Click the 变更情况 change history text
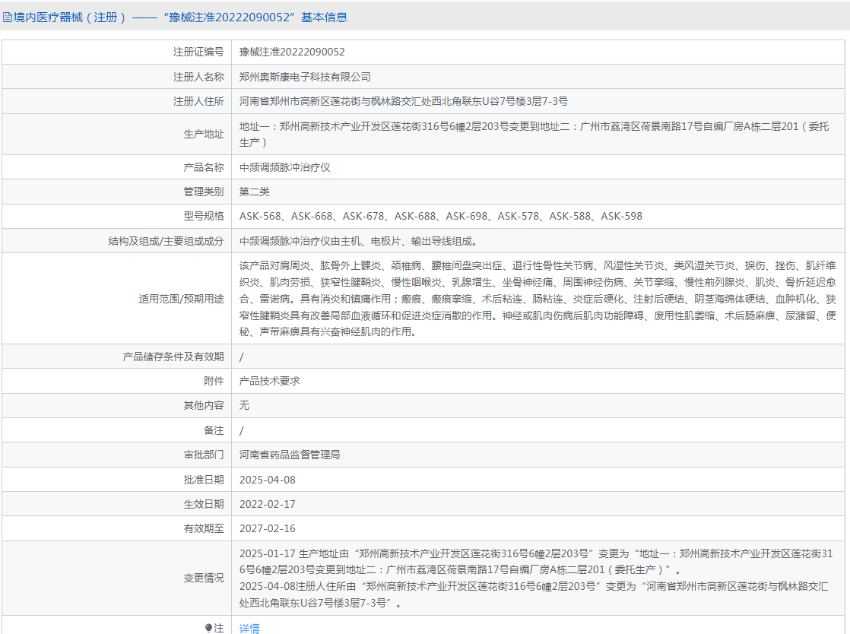The image size is (850, 634). point(535,579)
